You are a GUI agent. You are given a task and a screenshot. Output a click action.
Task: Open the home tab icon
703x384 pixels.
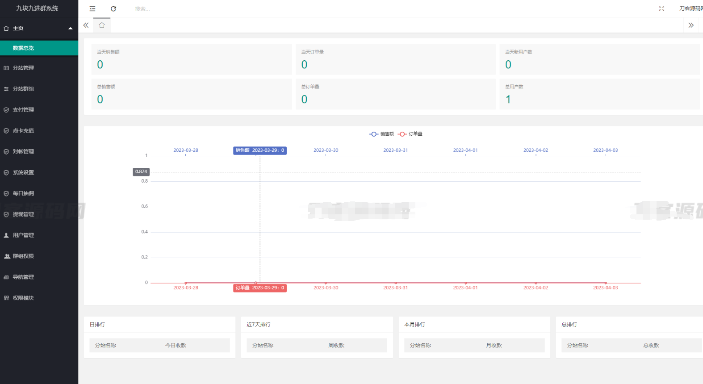coord(102,25)
